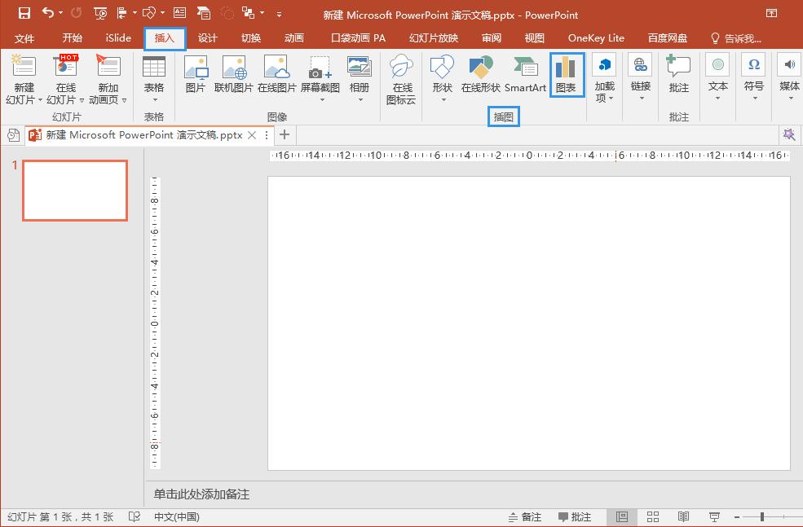Start slideshow from the status bar icon
The height and width of the screenshot is (527, 803).
pyautogui.click(x=714, y=516)
